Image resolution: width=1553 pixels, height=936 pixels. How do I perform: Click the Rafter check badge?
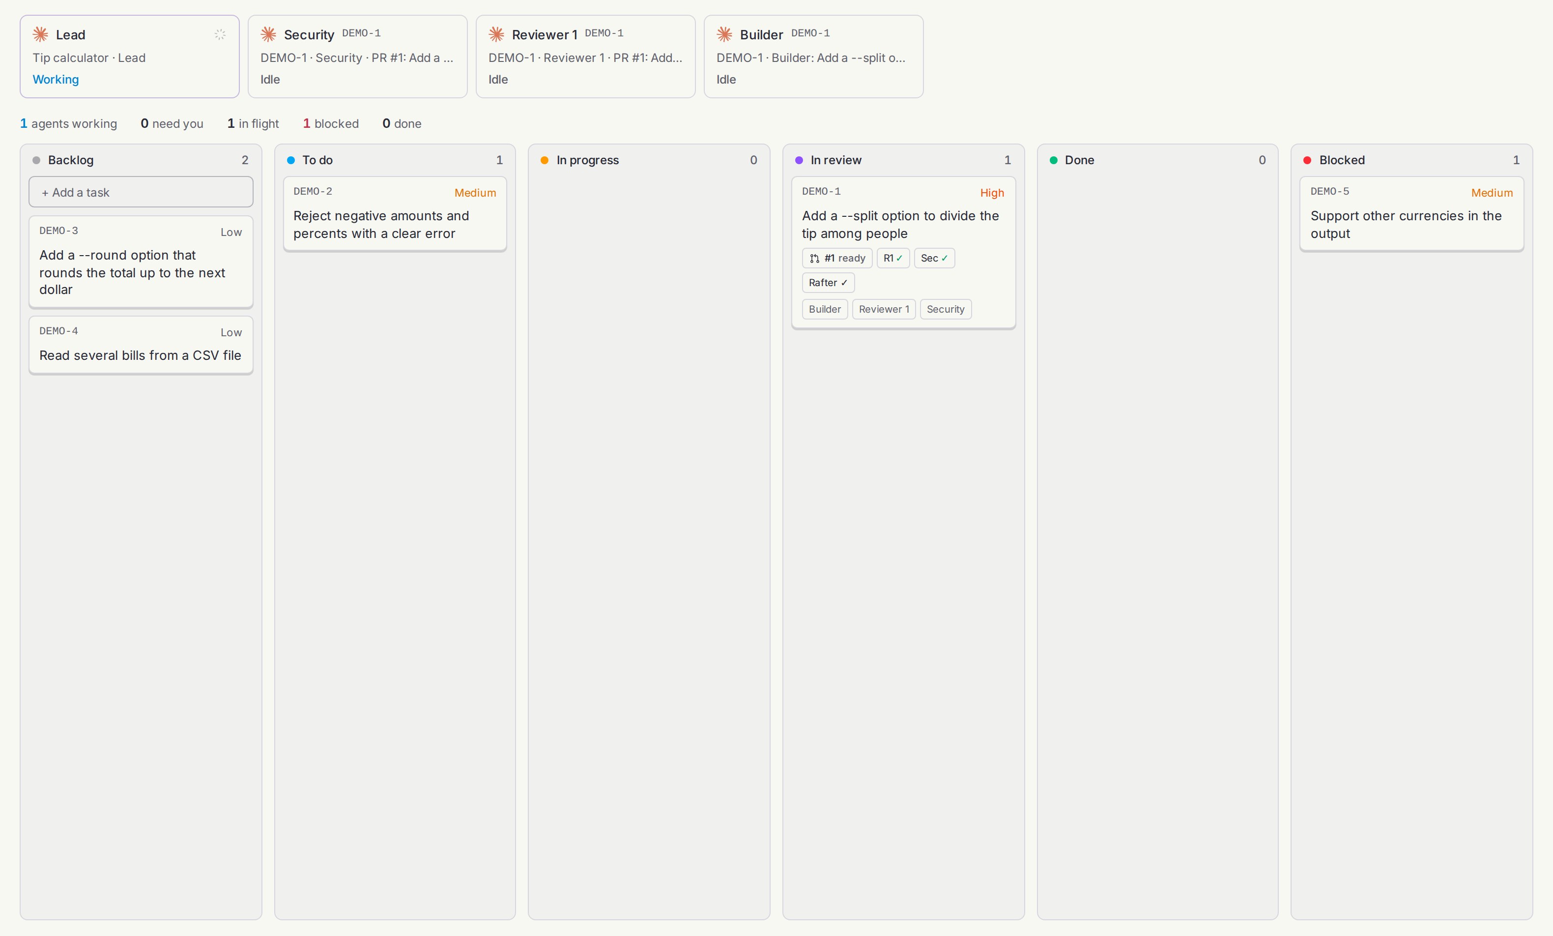coord(828,283)
